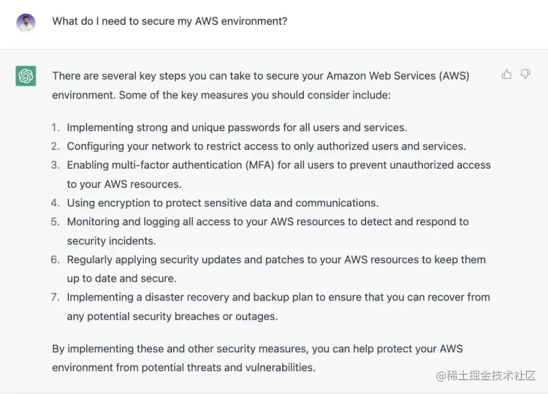Click the thumbs down feedback icon

point(526,75)
